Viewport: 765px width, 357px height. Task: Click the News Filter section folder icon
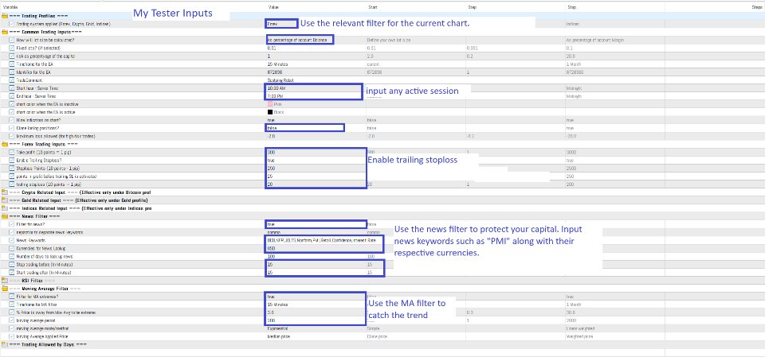click(4, 215)
